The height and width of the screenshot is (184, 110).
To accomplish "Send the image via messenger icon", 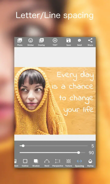I will coord(79,42).
